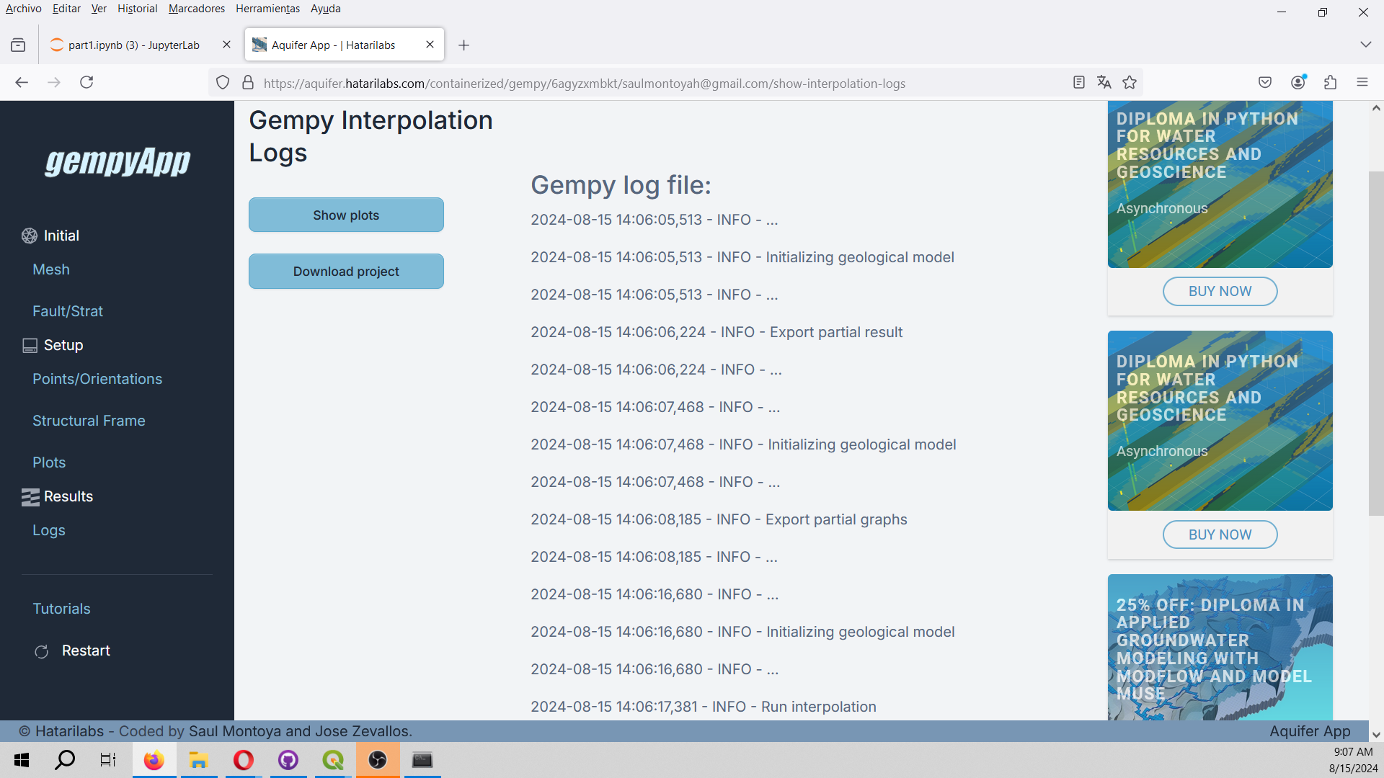1384x778 pixels.
Task: Open the Firefox account icon
Action: click(1298, 82)
